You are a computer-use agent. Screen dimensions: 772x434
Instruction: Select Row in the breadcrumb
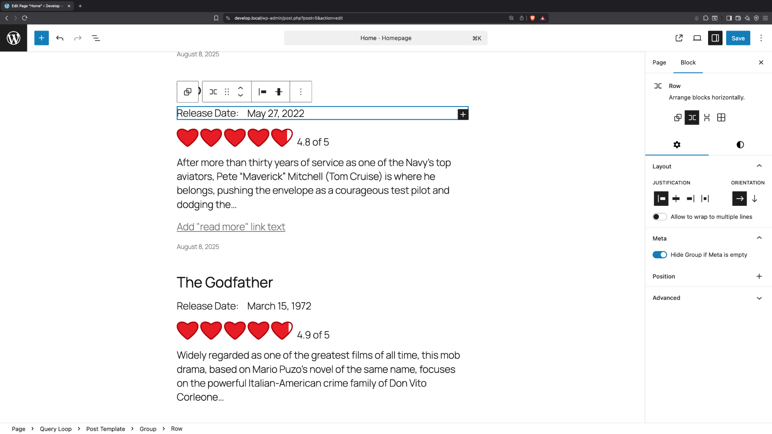(x=177, y=429)
